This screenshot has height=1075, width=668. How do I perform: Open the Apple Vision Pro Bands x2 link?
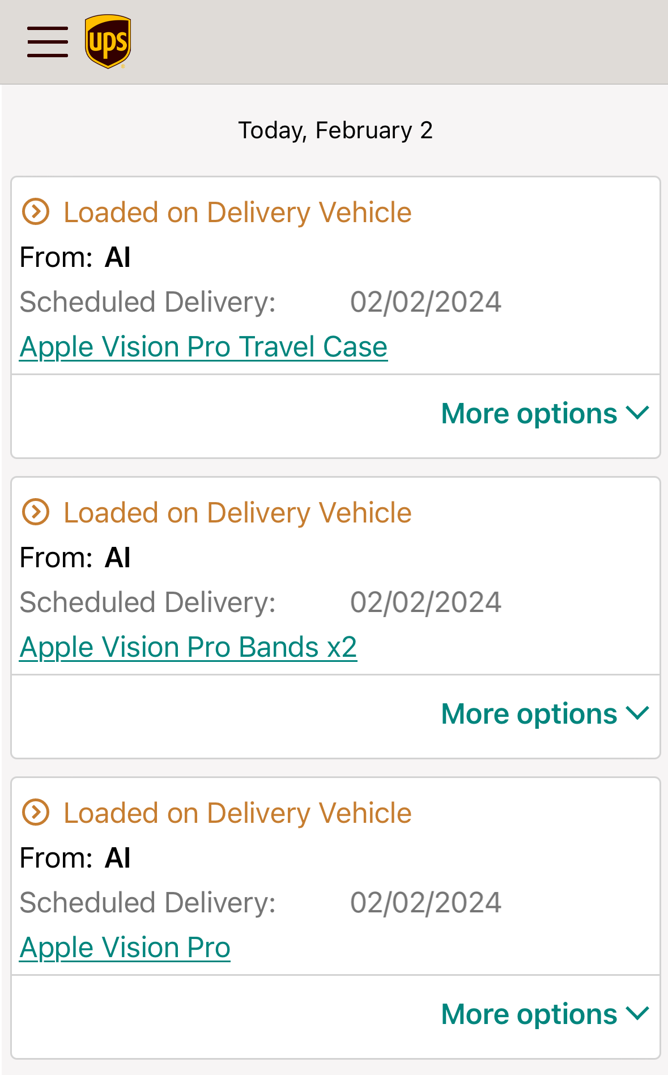188,647
